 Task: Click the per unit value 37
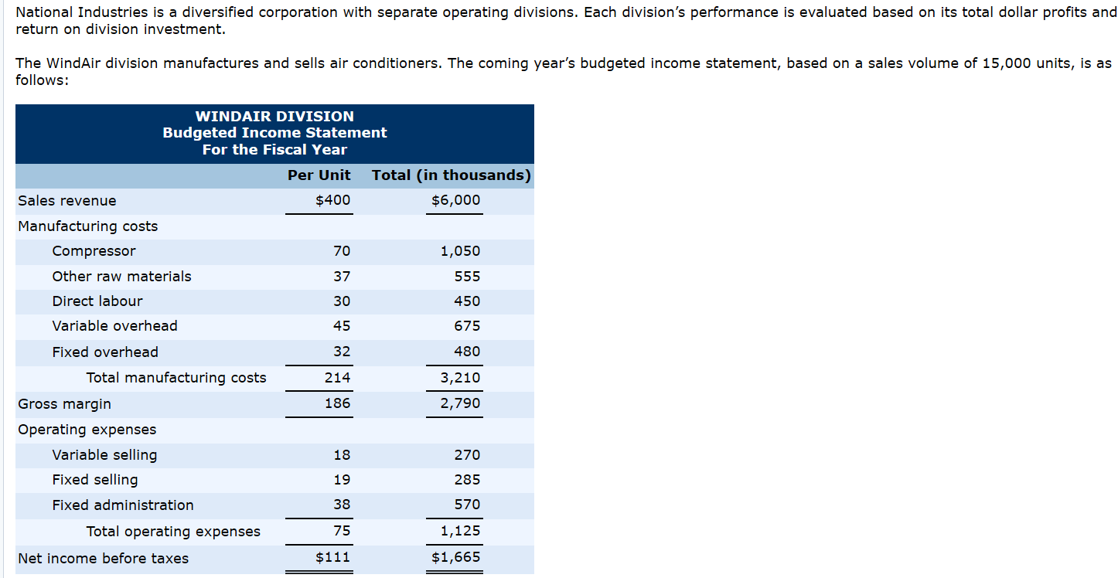[x=342, y=277]
